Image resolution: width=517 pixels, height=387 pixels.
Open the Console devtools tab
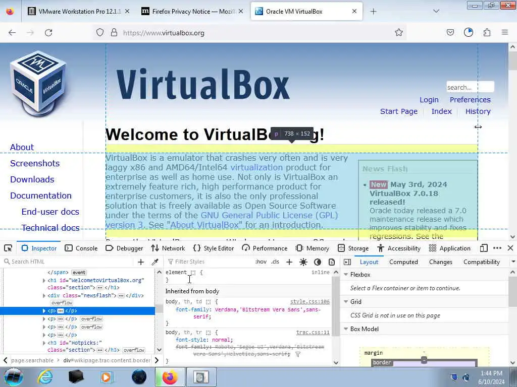tap(81, 248)
